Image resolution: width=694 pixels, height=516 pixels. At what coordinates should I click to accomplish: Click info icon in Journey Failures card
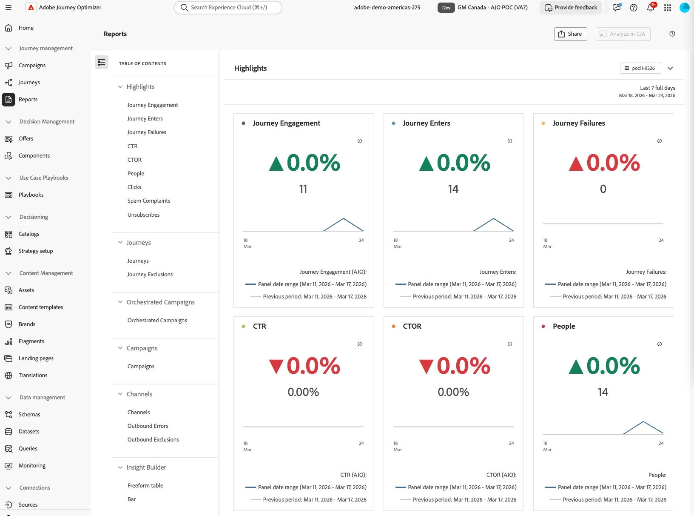click(660, 141)
